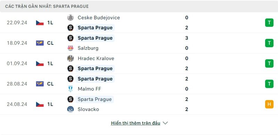Click the Hradec Kralove club crest
The width and height of the screenshot is (278, 135).
coord(71,58)
